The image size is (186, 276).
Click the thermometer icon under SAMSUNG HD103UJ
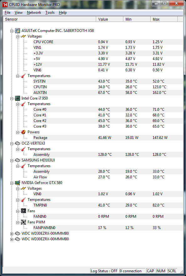pyautogui.click(x=23, y=166)
